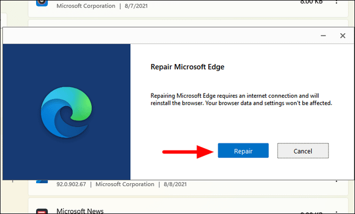Minimize the Repair Microsoft Edge window

point(323,36)
